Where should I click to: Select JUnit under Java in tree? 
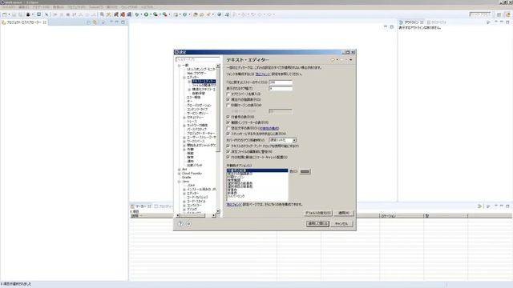(191, 186)
